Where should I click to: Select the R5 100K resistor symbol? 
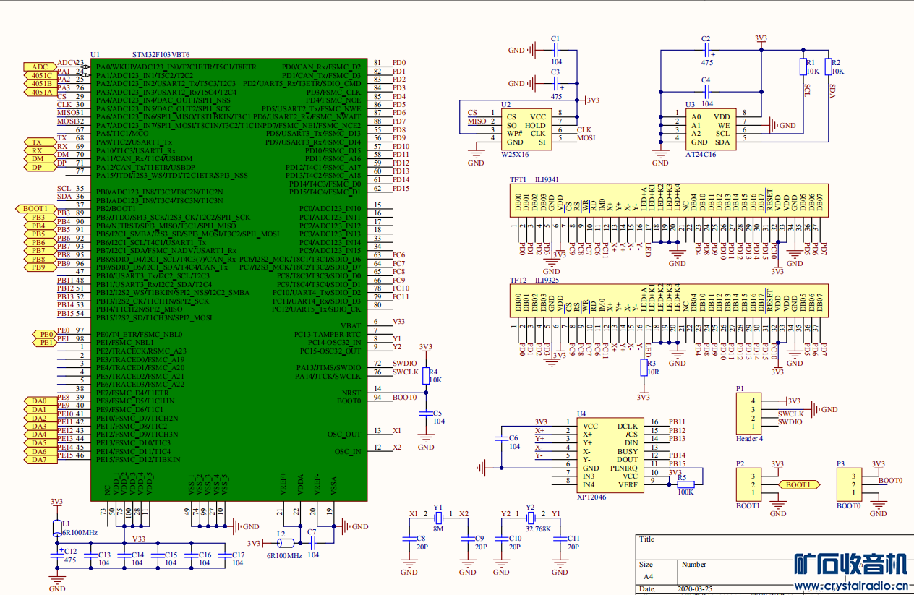tap(685, 484)
